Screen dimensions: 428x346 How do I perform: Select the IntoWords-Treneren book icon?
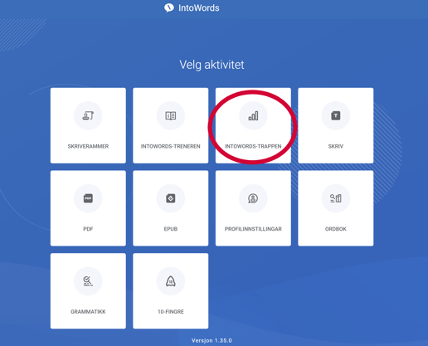coord(171,115)
